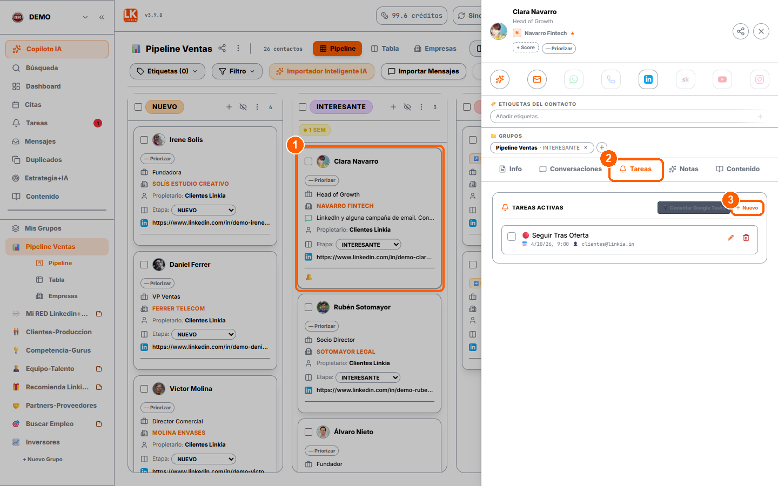Click the red priority dot on task
Viewport: 778px width, 486px height.
click(526, 235)
